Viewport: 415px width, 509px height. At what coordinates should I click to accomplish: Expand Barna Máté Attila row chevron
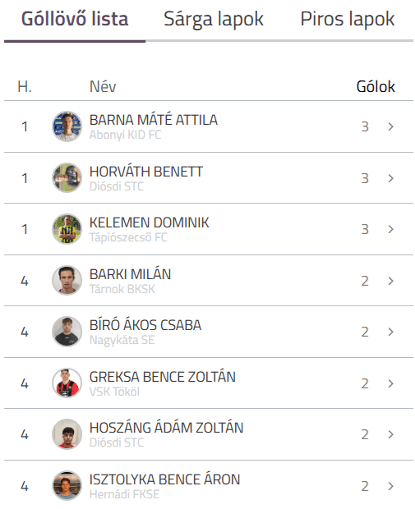point(391,126)
